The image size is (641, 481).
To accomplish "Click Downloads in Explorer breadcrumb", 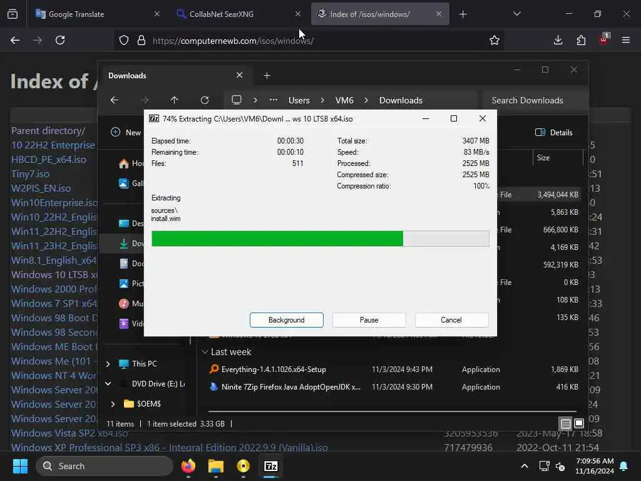I will tap(401, 100).
